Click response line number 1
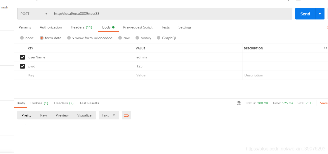 [x=26, y=125]
